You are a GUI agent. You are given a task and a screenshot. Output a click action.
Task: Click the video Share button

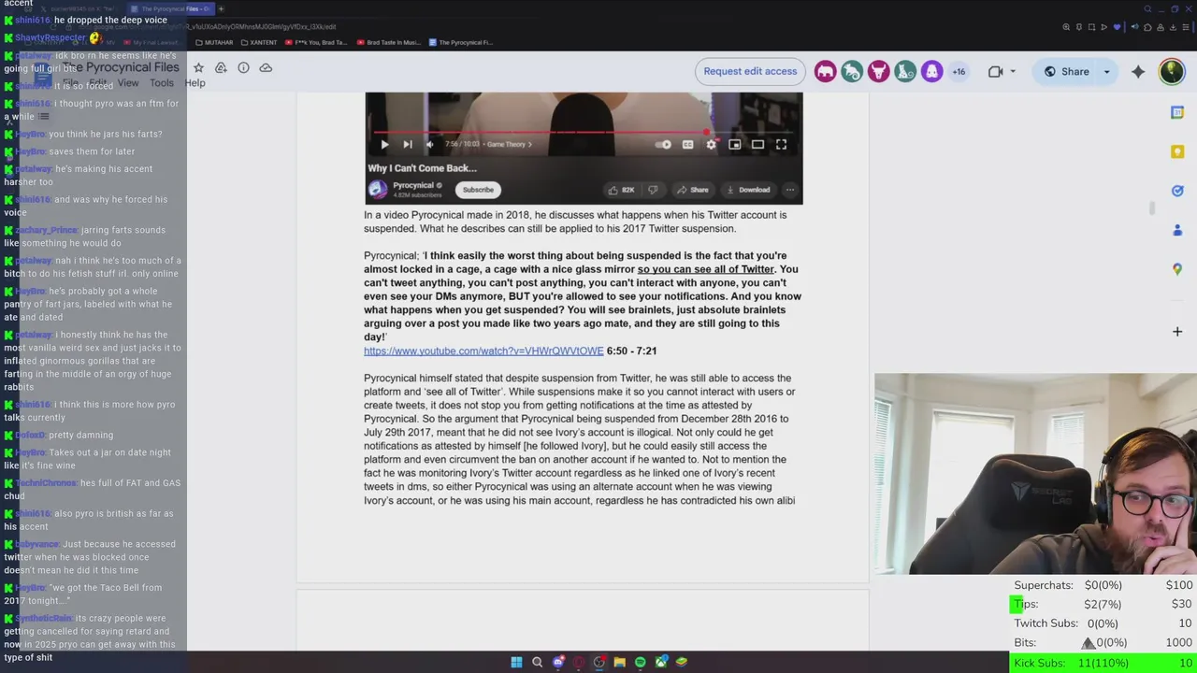click(x=693, y=190)
